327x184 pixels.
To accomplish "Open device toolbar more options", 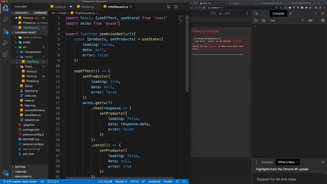I will (247, 14).
